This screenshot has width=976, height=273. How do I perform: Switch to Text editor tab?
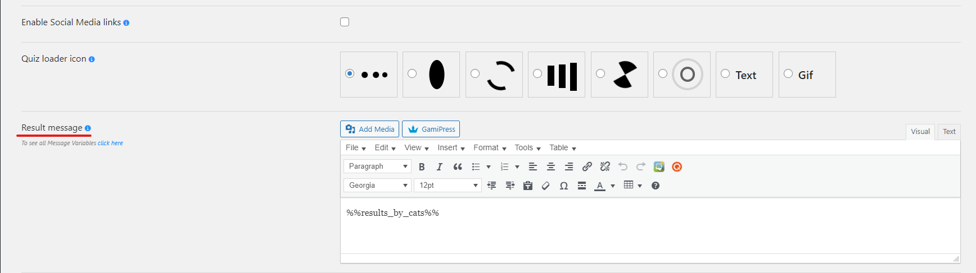(x=949, y=132)
